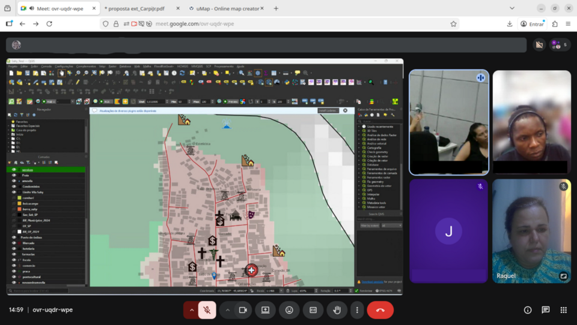Image resolution: width=577 pixels, height=325 pixels.
Task: Turn on captions in Meet
Action: point(313,310)
